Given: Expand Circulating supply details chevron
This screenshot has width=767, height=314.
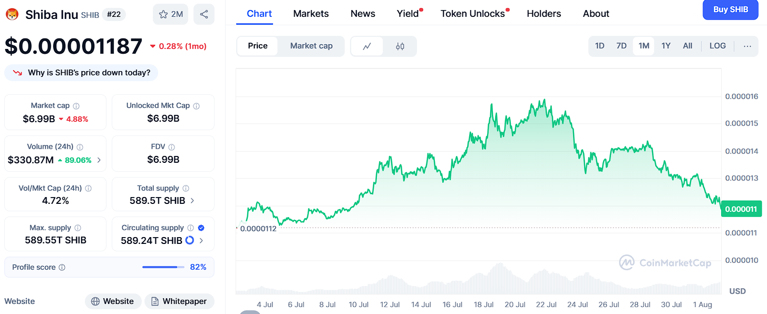Looking at the screenshot, I should [201, 240].
